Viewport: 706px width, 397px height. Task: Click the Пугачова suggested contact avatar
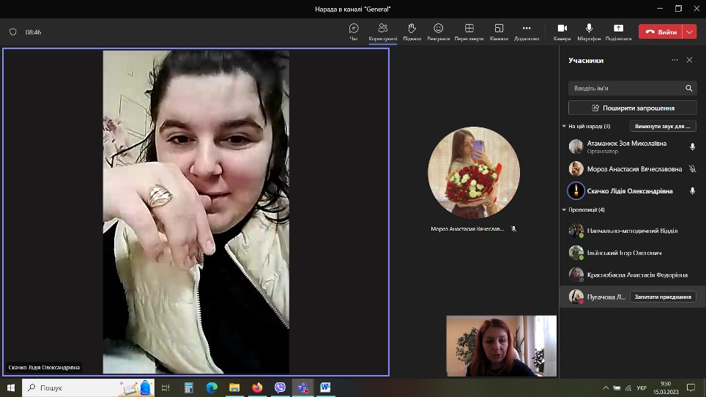(x=576, y=297)
